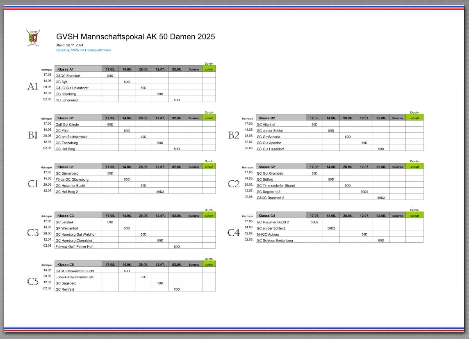Click 'G&CC Brunstorf' row in Klasse A1
Image resolution: width=469 pixels, height=339 pixels.
(x=78, y=75)
